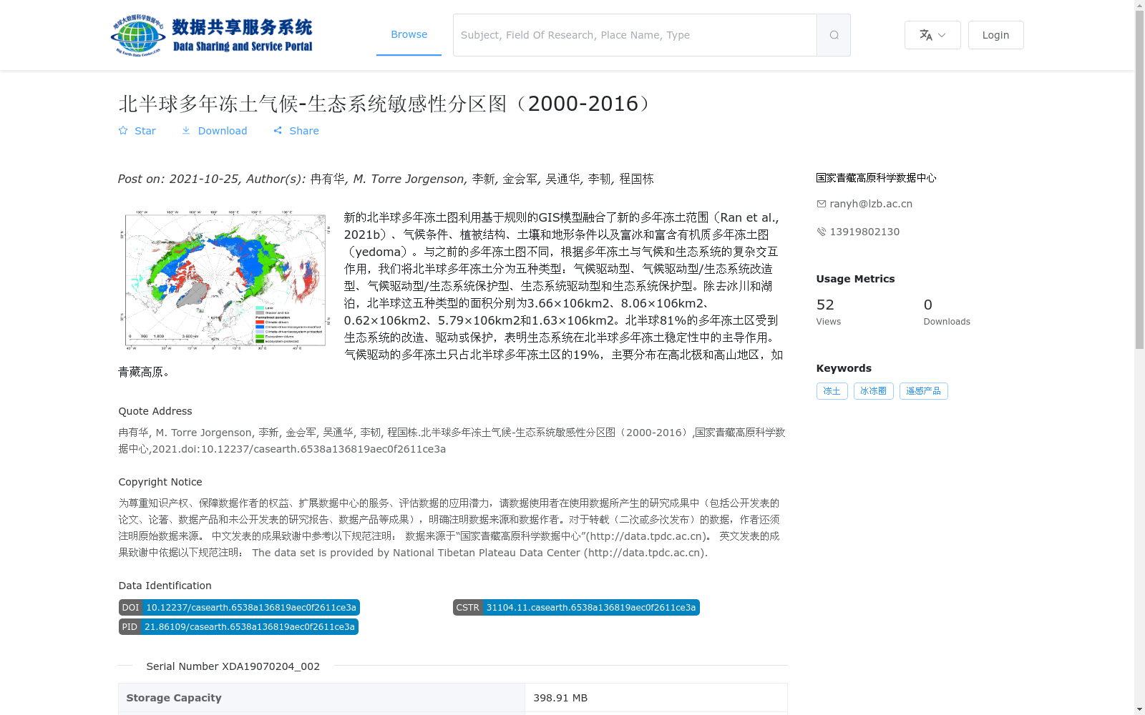Click the scrollbar down arrow
Screen dimensions: 1145x715
[1139, 710]
